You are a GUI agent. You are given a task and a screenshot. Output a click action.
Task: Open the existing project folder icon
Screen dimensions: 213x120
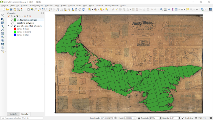point(8,9)
